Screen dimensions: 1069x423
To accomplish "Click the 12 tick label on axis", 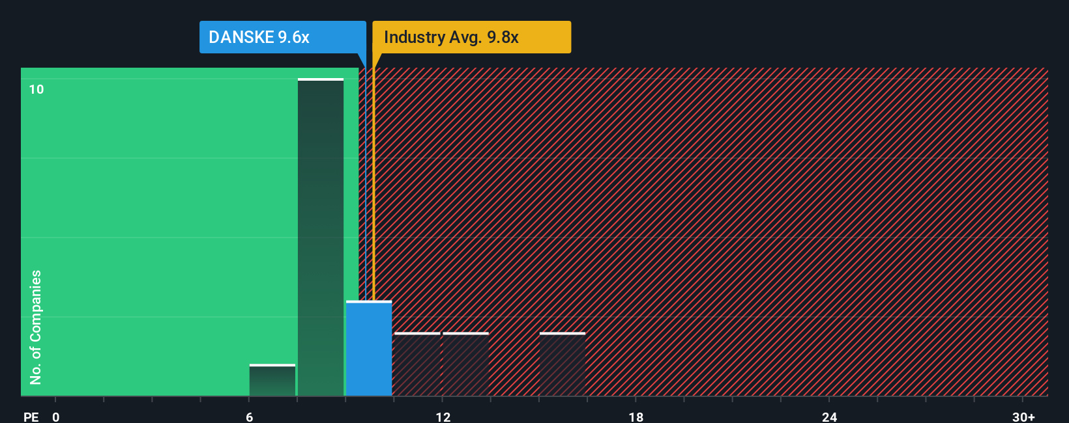I will tap(443, 416).
